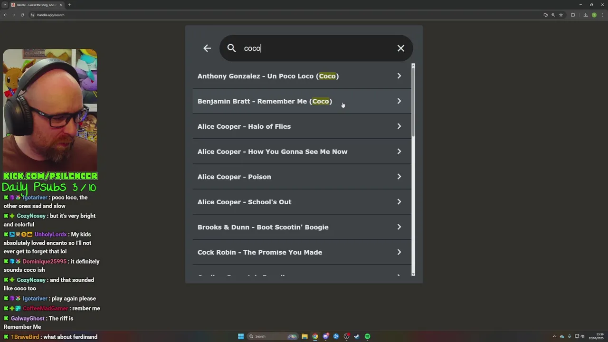Click chat username 1BraveBird
The width and height of the screenshot is (608, 342).
25,337
